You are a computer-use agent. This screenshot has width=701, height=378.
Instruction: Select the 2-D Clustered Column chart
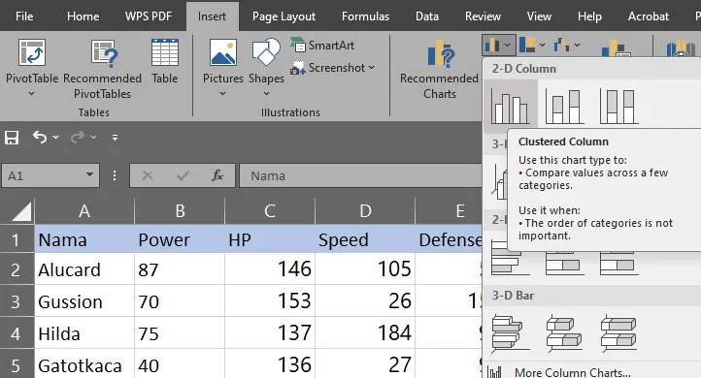tap(510, 106)
